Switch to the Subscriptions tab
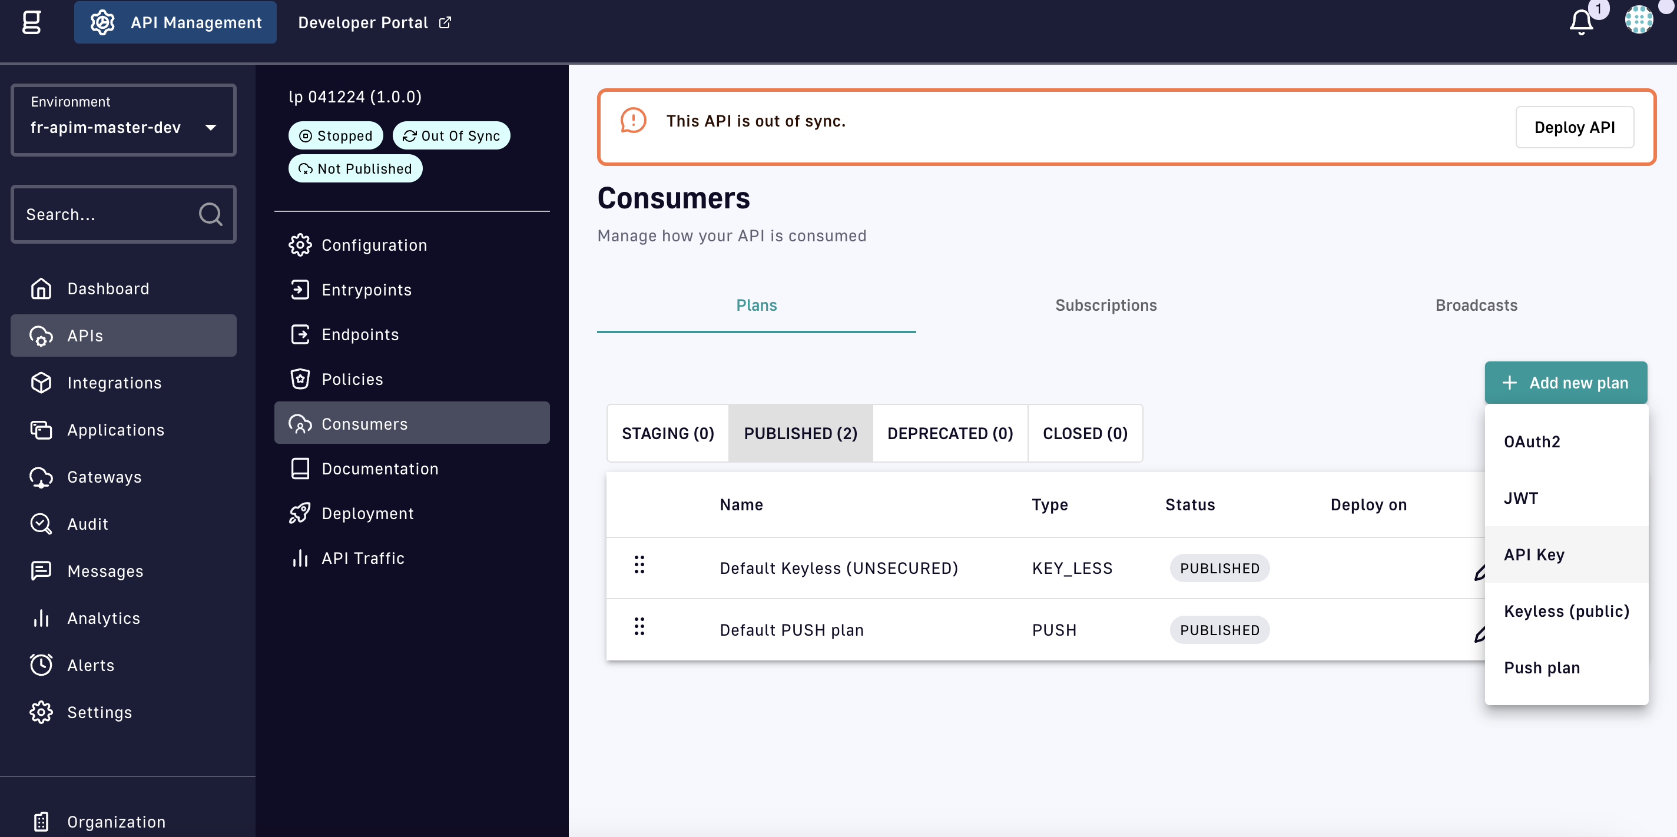This screenshot has width=1677, height=837. [x=1105, y=305]
